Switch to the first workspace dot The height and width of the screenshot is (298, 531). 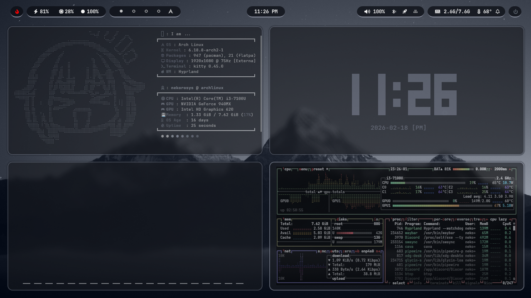tap(121, 12)
